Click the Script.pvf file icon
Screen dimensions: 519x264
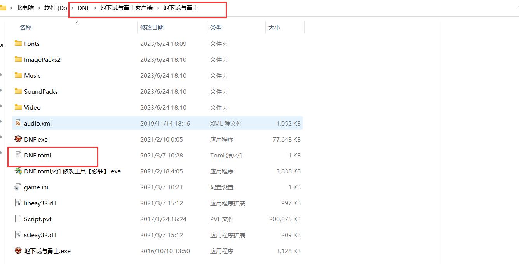(18, 219)
